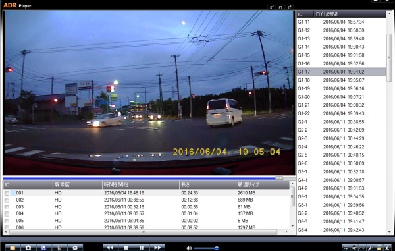This screenshot has width=395, height=251.
Task: Click the down arrow of clip list scrollbar
Action: [390, 231]
